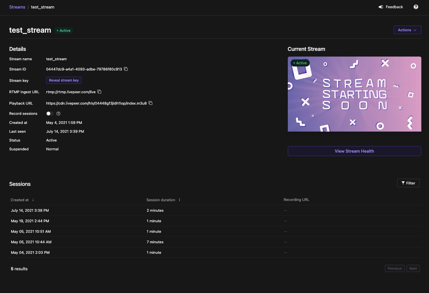The height and width of the screenshot is (293, 429).
Task: Select the May 19, 2021 2:44 PM session
Action: click(215, 221)
